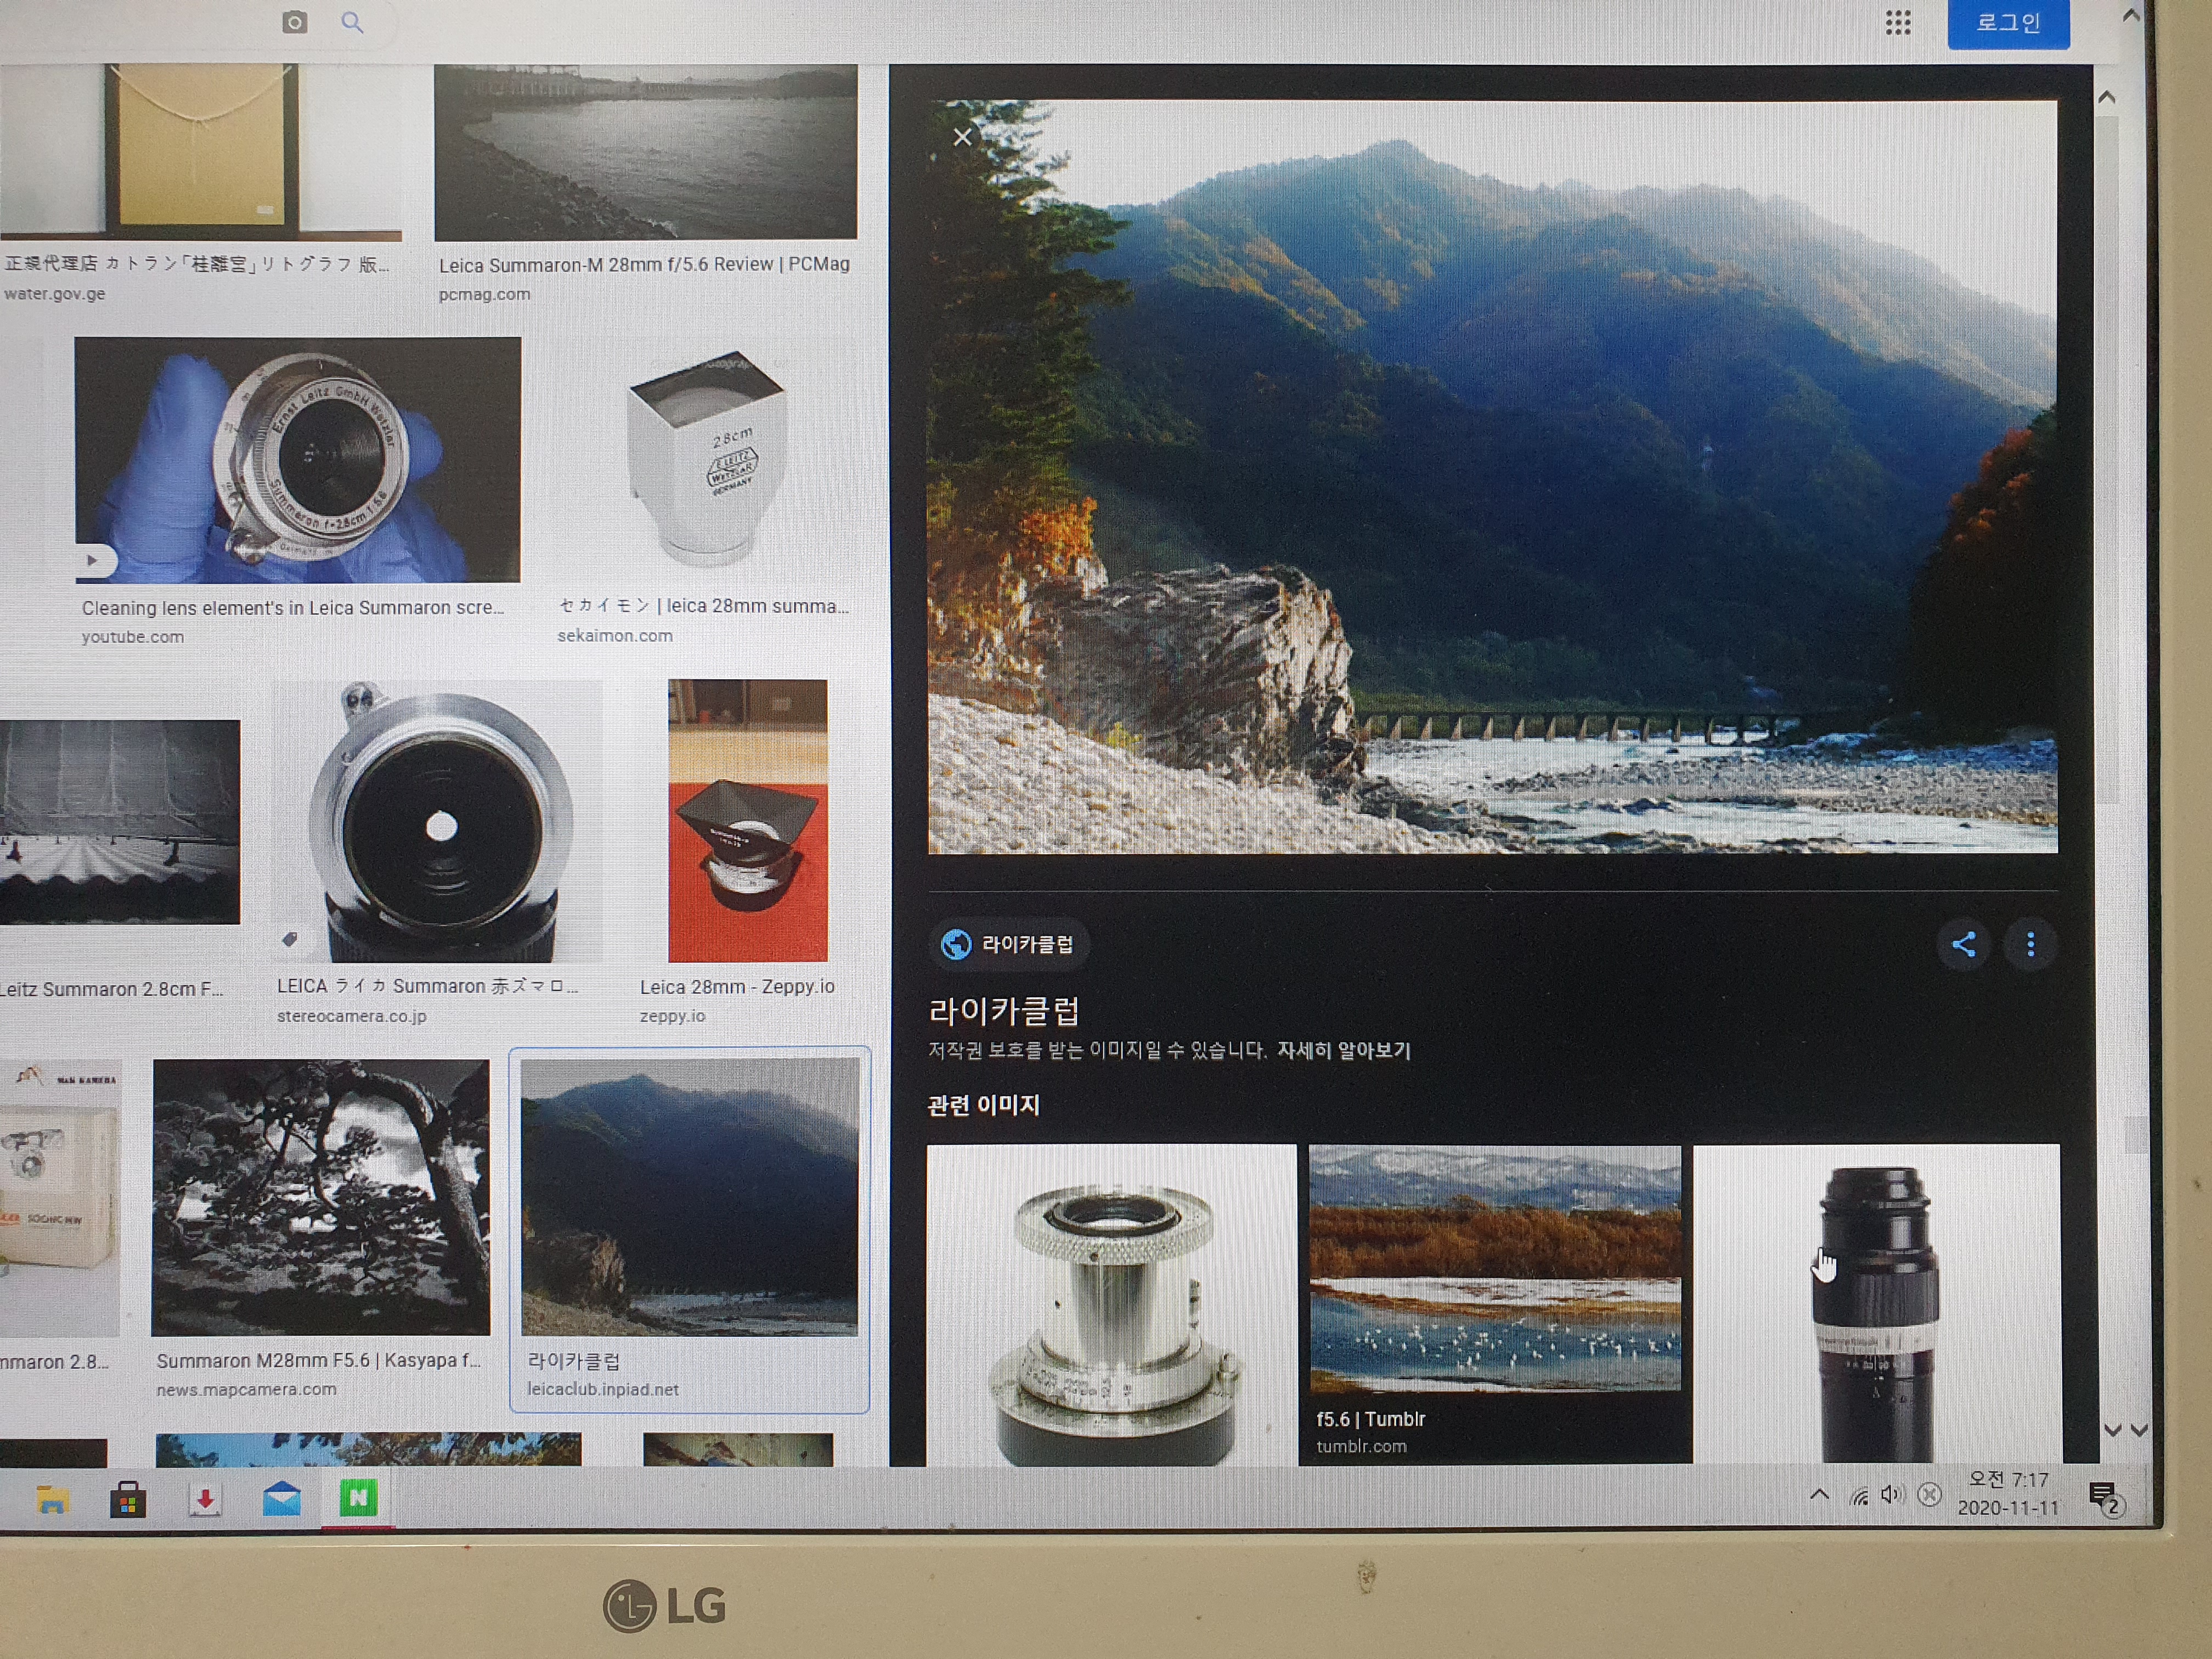Click the 라이카클럽 source chip with globe

click(x=1010, y=944)
